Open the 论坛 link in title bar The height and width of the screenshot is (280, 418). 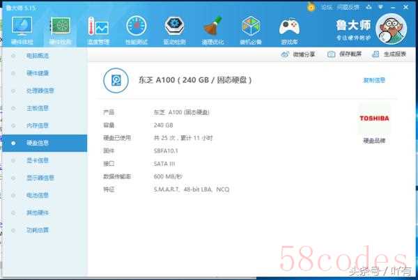(x=327, y=8)
